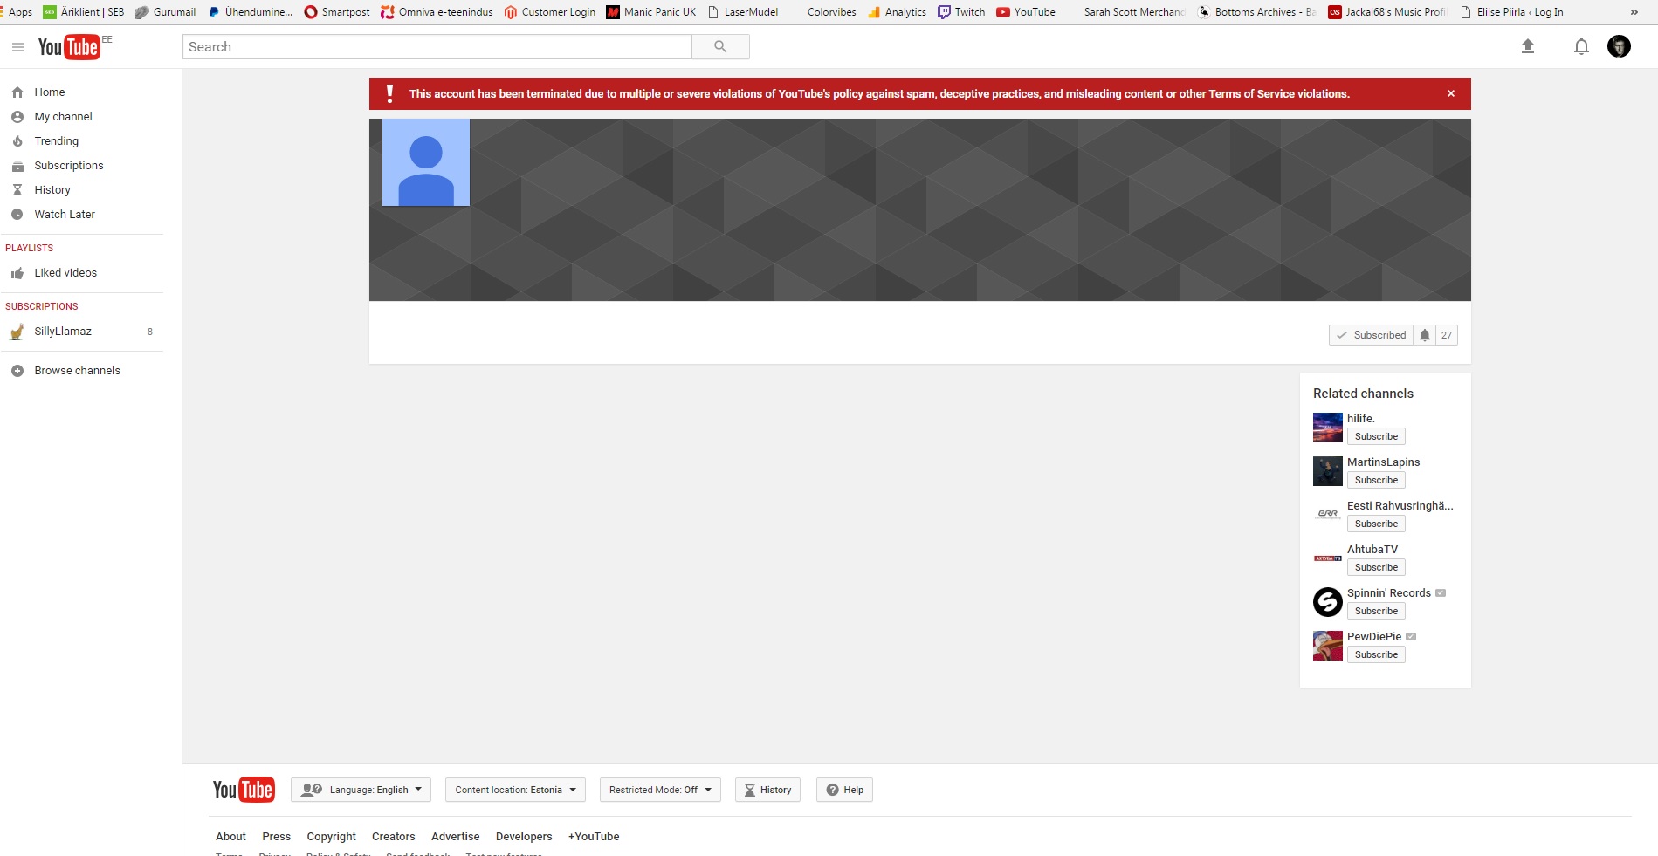
Task: Click the YouTube logo in header
Action: click(x=69, y=47)
